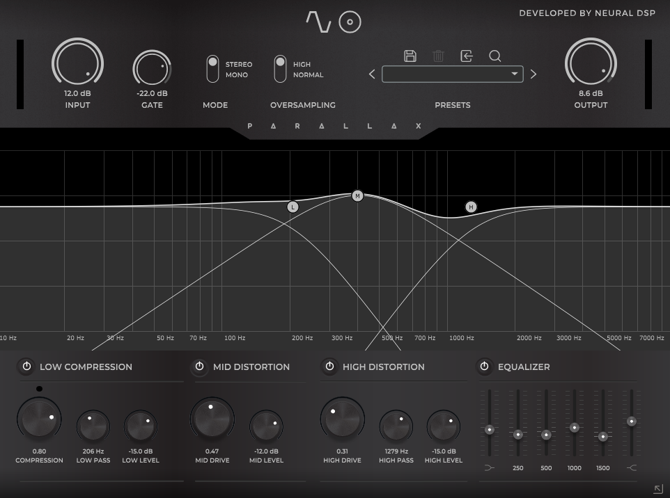The image size is (670, 498).
Task: Click the delete preset trash icon
Action: coord(438,56)
